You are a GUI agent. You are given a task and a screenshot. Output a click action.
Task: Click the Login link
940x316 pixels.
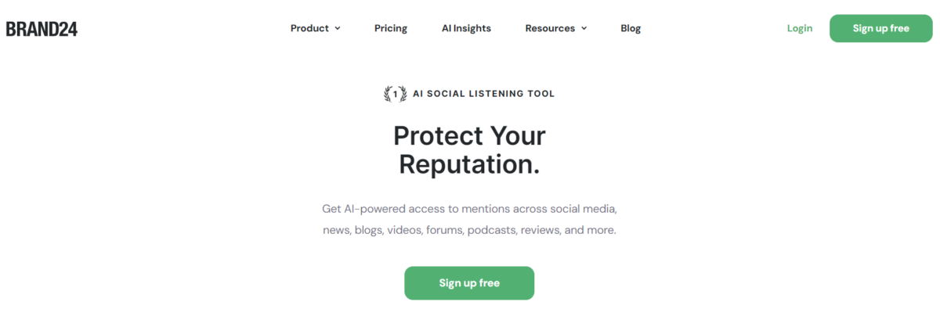click(x=800, y=28)
